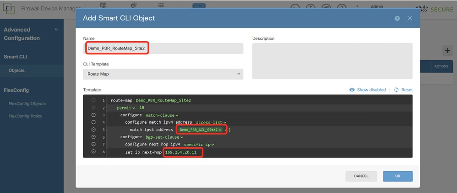Click the OK button
The image size is (457, 193).
point(397,176)
